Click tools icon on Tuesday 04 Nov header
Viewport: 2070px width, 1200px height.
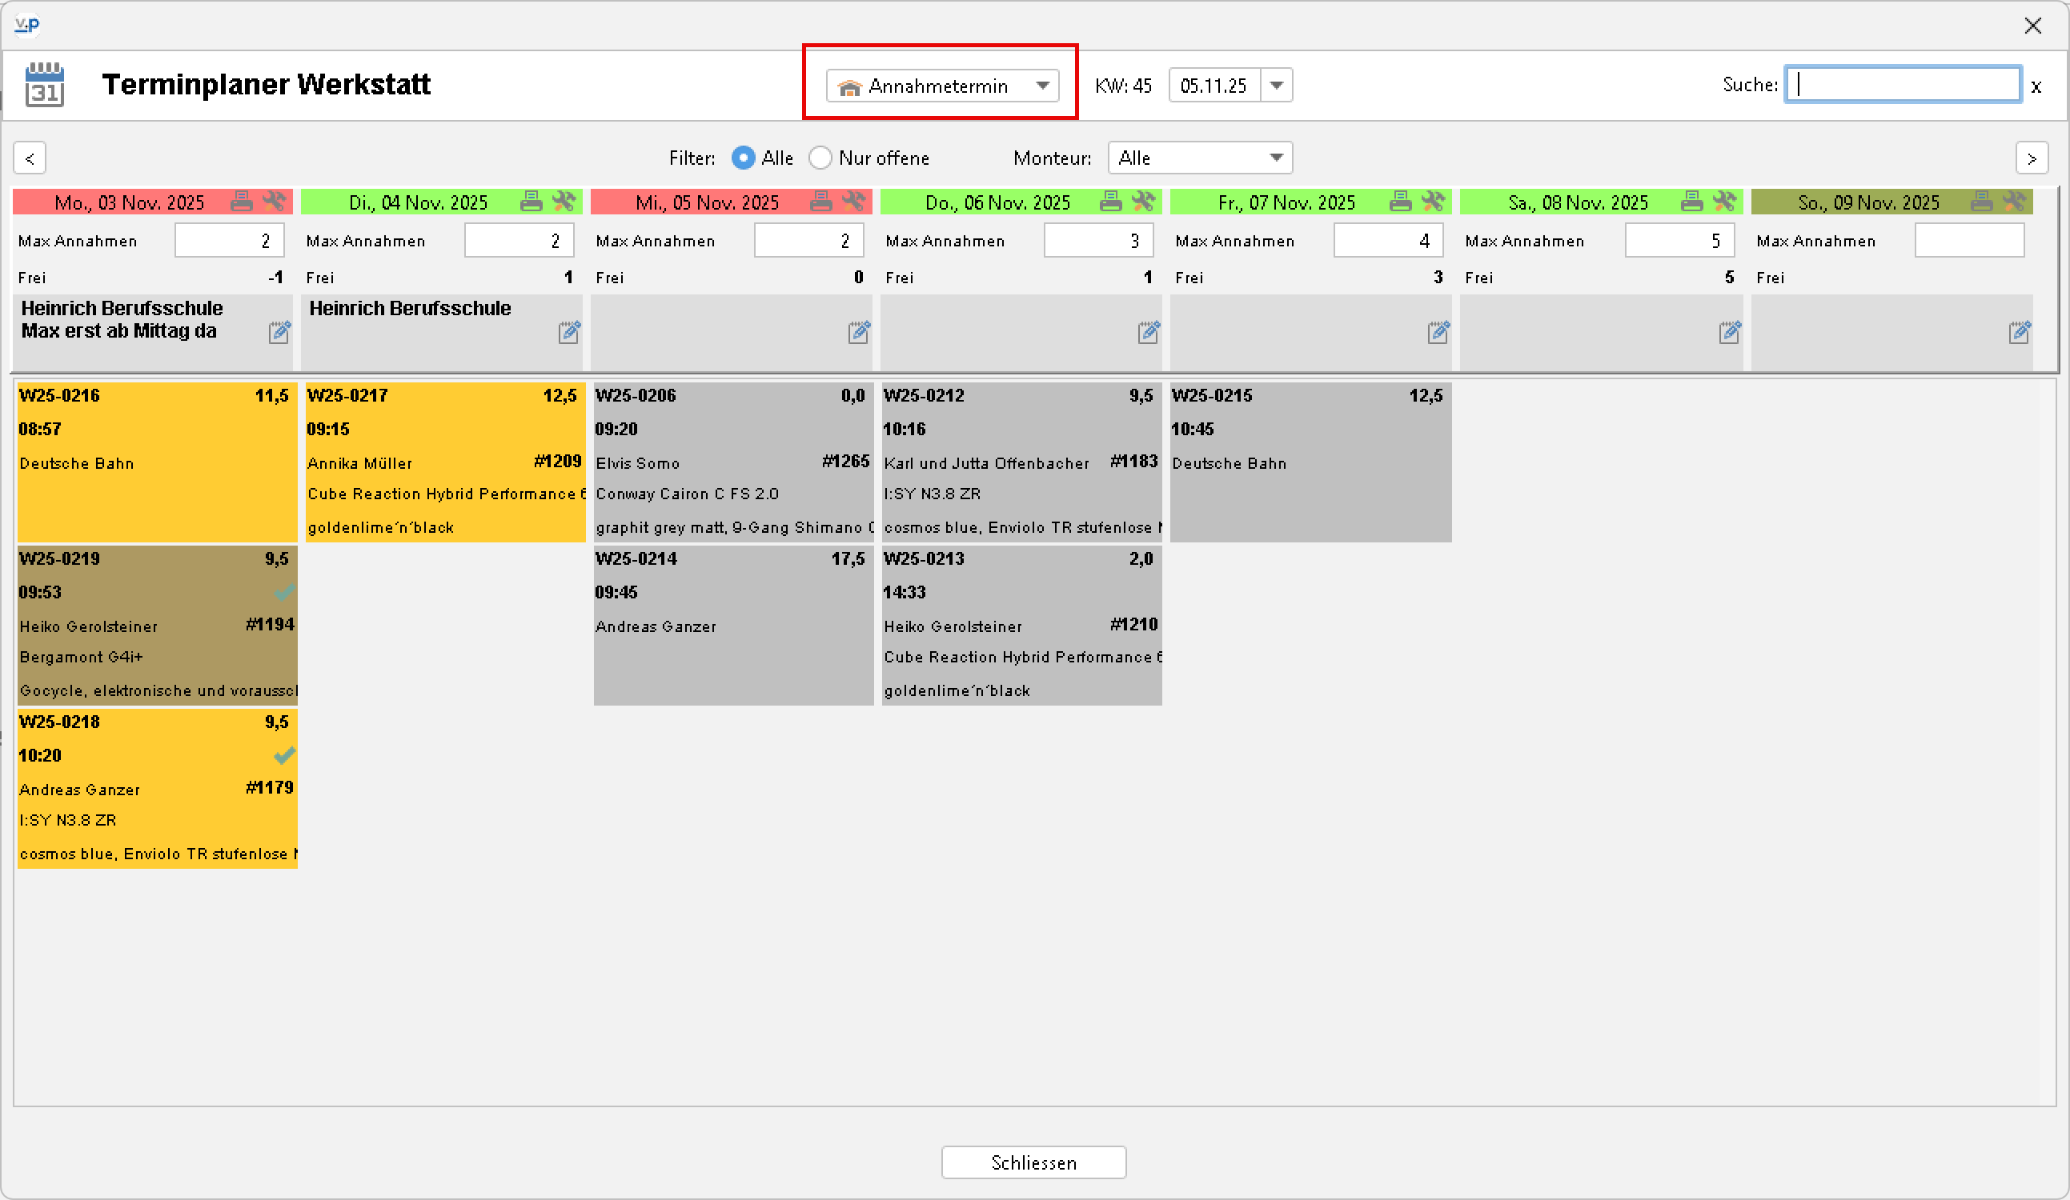point(564,202)
